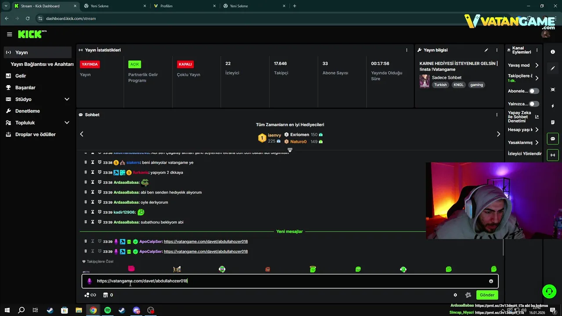Toggle the chat bubble panel icon
Image resolution: width=562 pixels, height=316 pixels.
click(553, 139)
